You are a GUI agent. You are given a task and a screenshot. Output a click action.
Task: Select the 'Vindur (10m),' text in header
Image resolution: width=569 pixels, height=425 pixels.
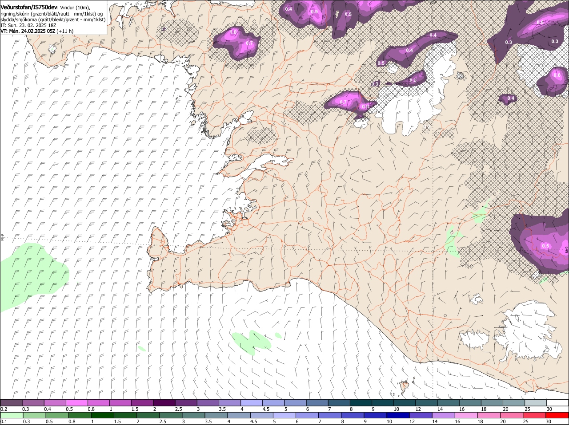75,8
